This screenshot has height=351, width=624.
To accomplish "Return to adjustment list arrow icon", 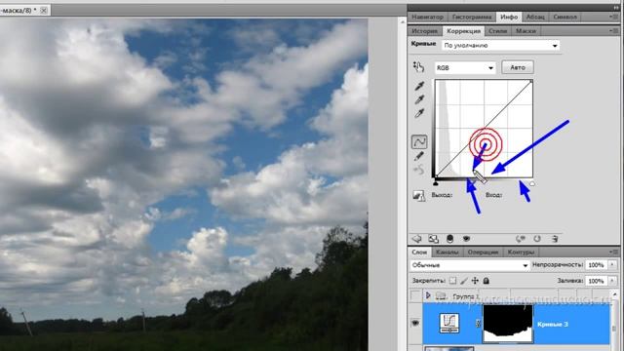I will 416,238.
